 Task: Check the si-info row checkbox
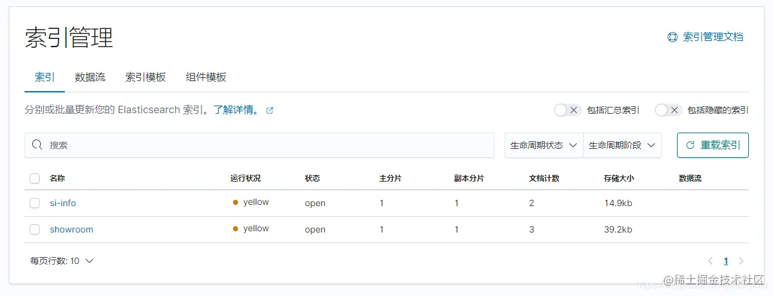point(35,203)
